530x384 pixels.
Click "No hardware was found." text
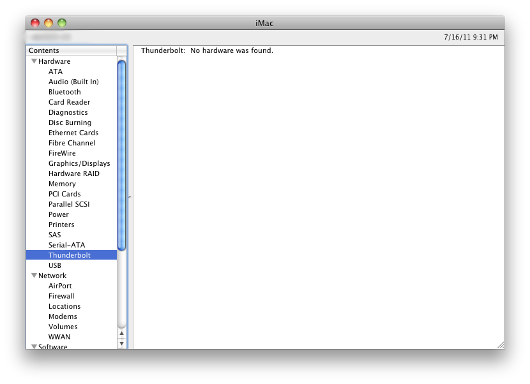[232, 50]
